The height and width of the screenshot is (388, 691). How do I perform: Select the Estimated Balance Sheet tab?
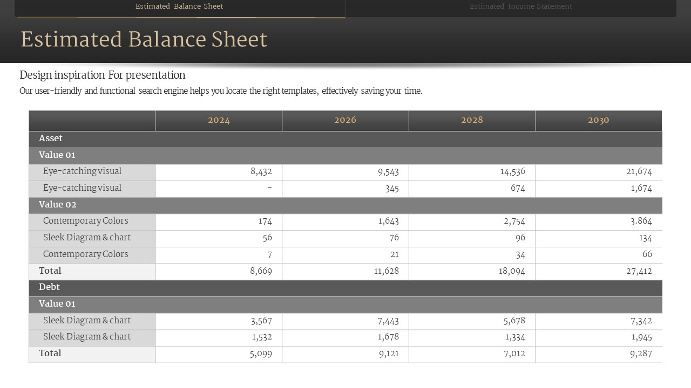click(x=179, y=6)
